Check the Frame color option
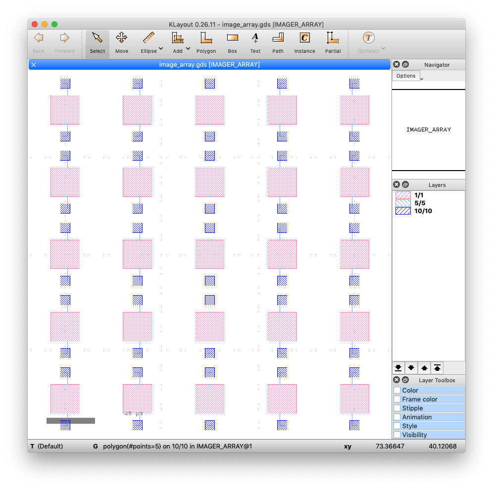Viewport: 493px width, 489px height. tap(397, 399)
